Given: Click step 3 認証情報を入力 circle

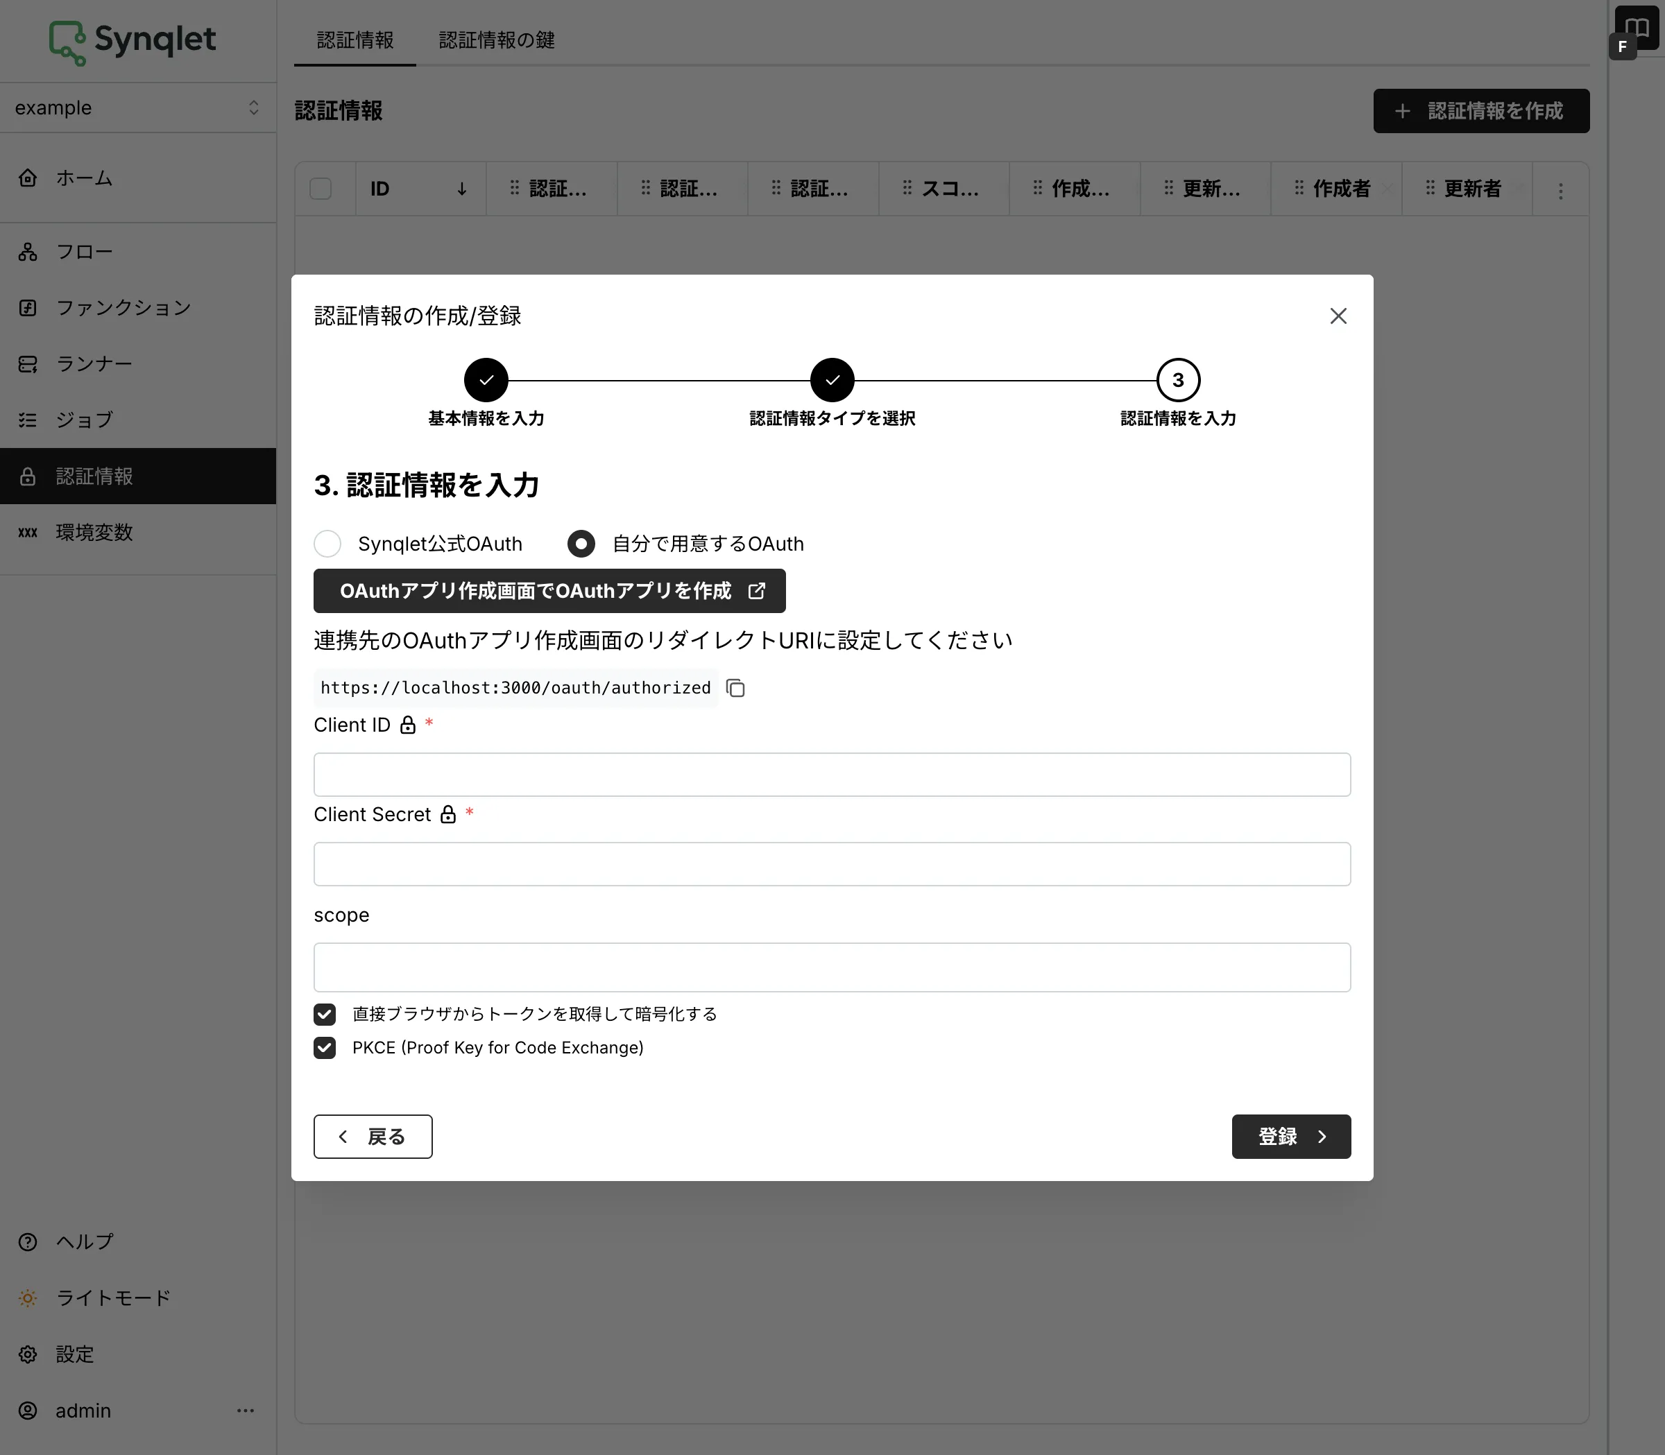Looking at the screenshot, I should [1179, 380].
